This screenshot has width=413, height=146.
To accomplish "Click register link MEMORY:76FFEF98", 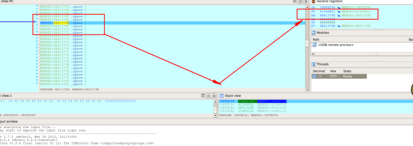I will [x=356, y=8].
